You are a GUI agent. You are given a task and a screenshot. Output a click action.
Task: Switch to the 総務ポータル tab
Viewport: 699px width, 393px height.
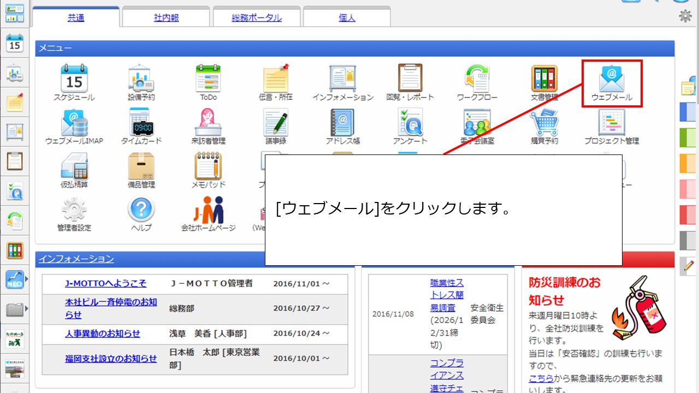pyautogui.click(x=257, y=17)
